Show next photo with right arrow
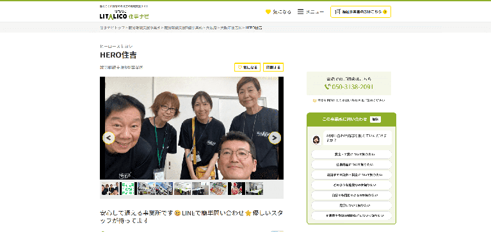 click(x=275, y=137)
